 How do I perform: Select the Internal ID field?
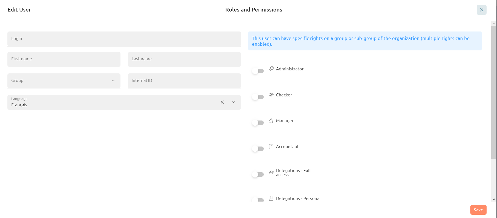(x=184, y=81)
